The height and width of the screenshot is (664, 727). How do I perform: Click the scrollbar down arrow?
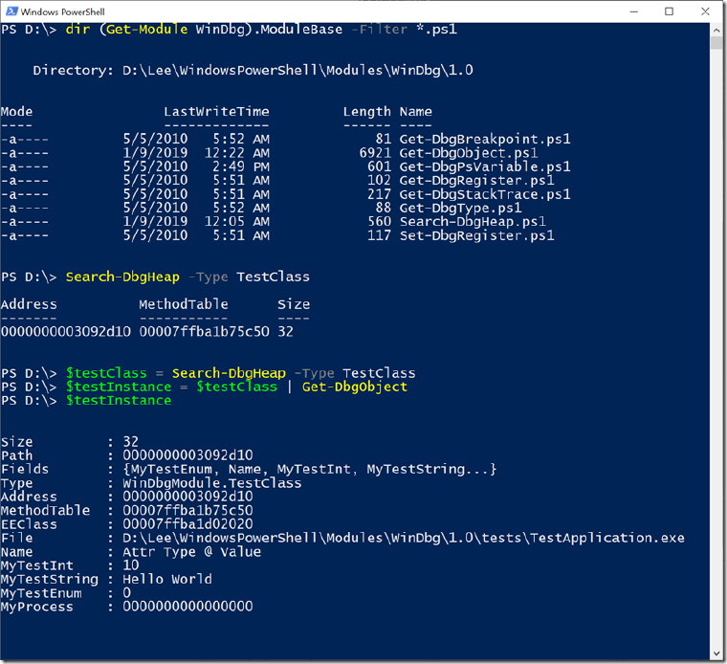click(x=716, y=653)
